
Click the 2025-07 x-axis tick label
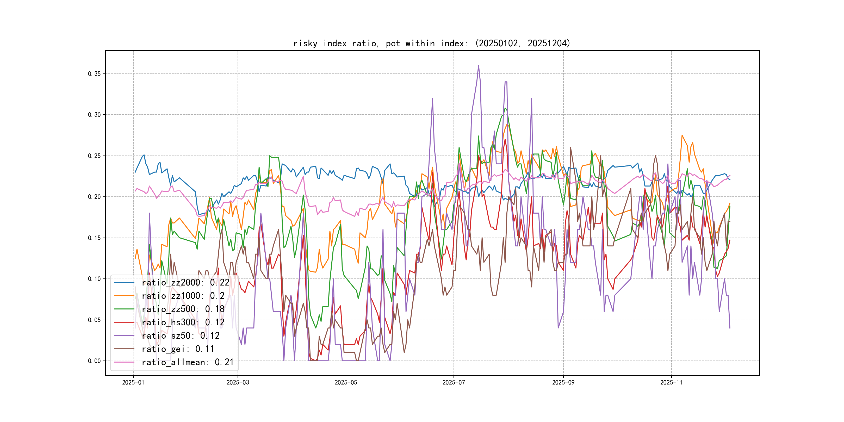(454, 382)
